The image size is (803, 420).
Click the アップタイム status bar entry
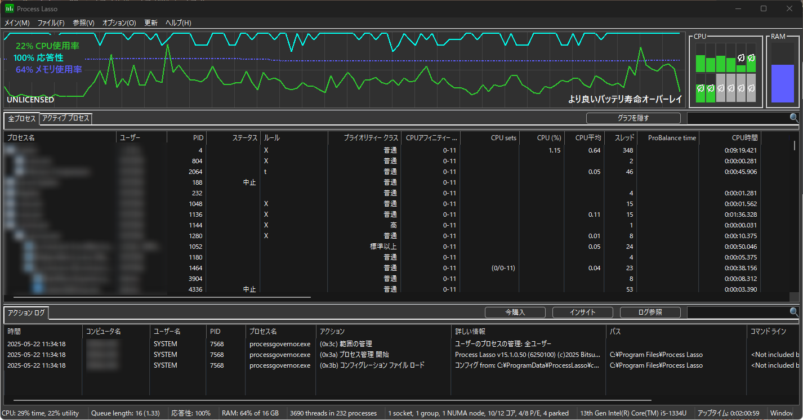point(728,413)
